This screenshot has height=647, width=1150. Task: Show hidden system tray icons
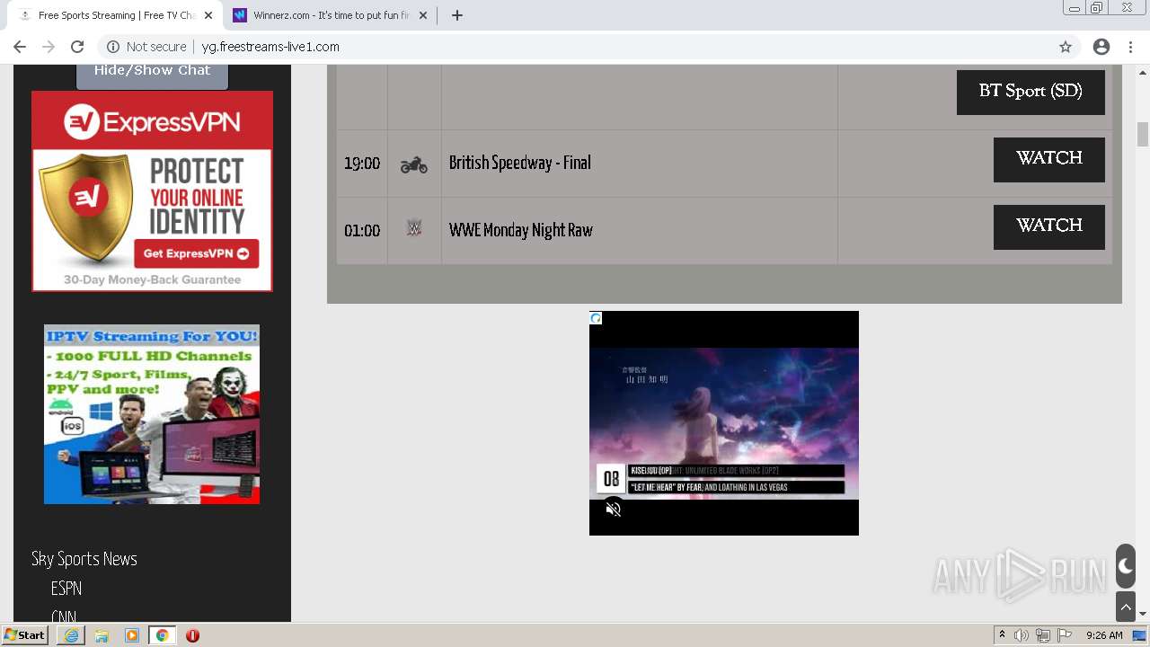(1003, 635)
